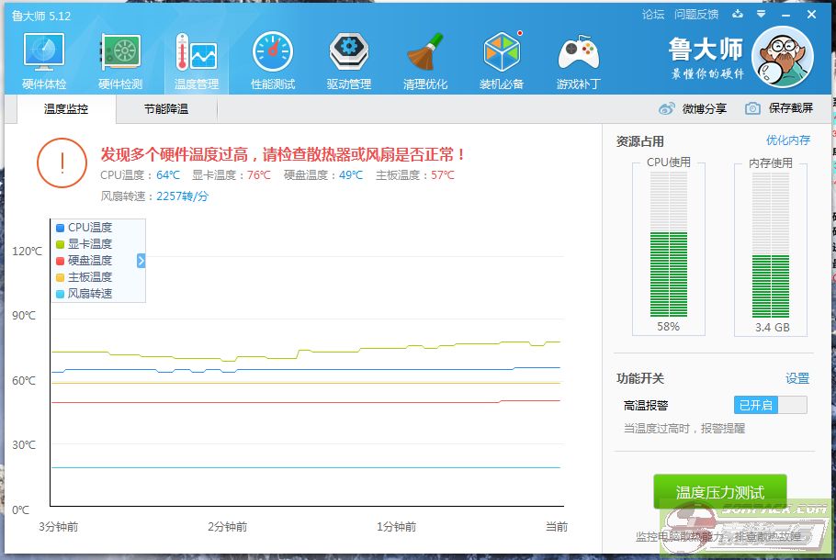Toggle CPU温度 legend blue swatch
This screenshot has width=836, height=560.
coord(61,228)
